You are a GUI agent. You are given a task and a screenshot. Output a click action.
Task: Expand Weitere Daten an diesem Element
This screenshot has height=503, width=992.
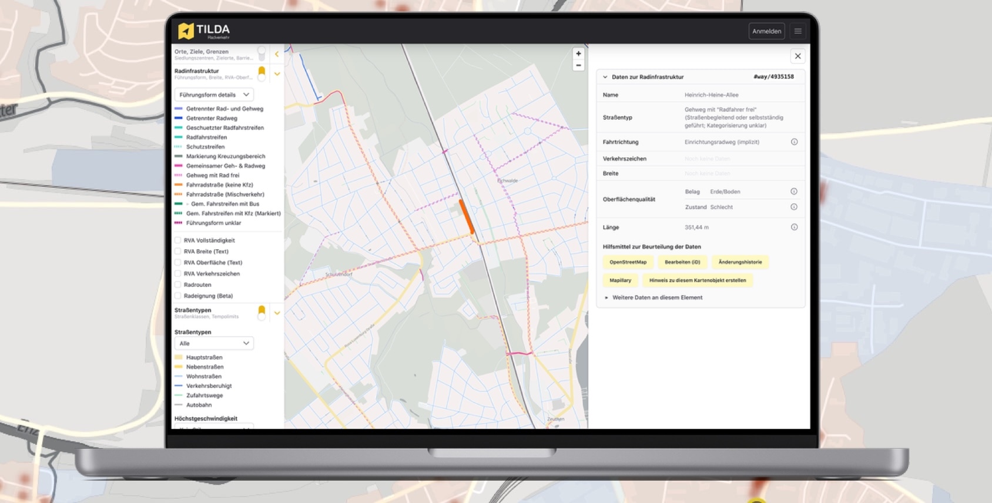pyautogui.click(x=656, y=298)
